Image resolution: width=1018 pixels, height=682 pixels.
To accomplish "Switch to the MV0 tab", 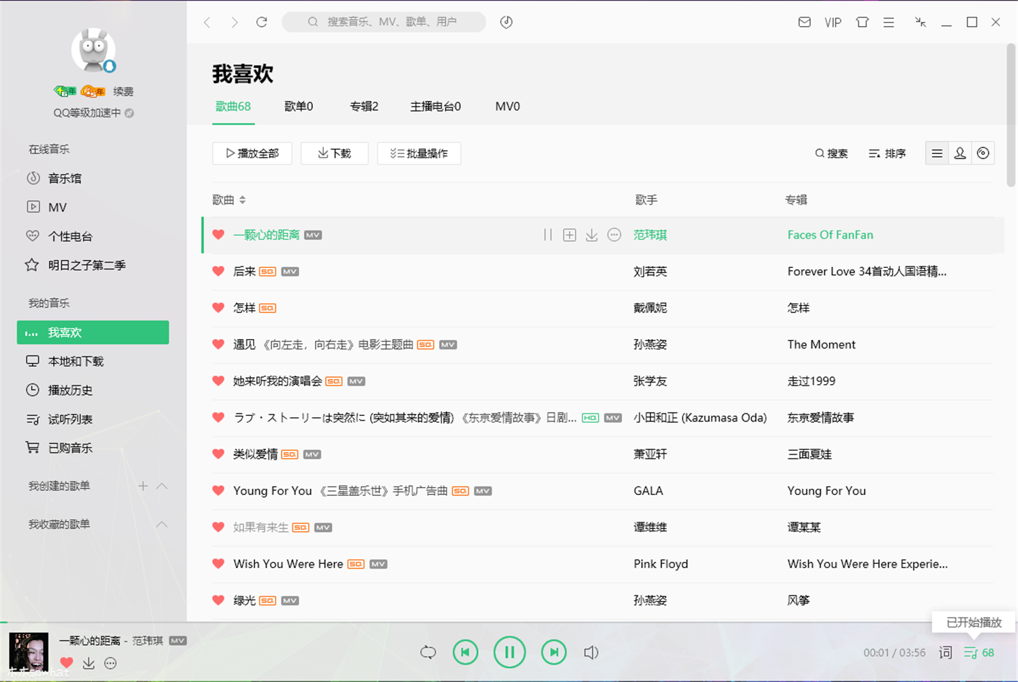I will [x=507, y=106].
